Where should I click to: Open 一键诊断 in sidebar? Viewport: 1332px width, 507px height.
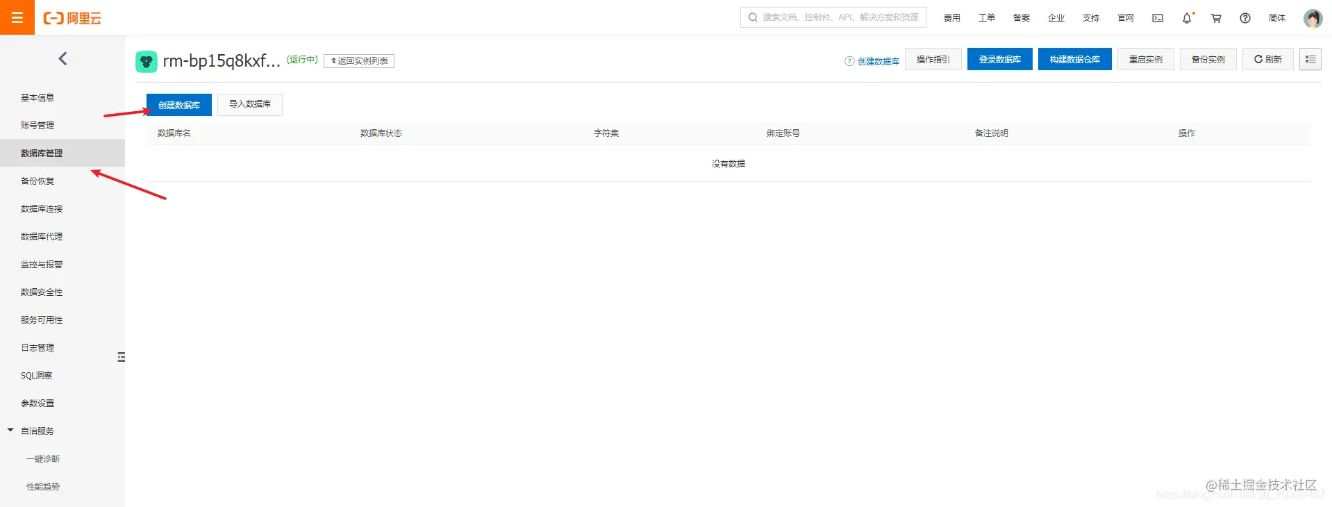(x=43, y=459)
